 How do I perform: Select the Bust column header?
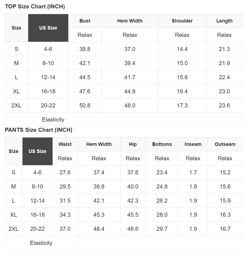pos(85,21)
